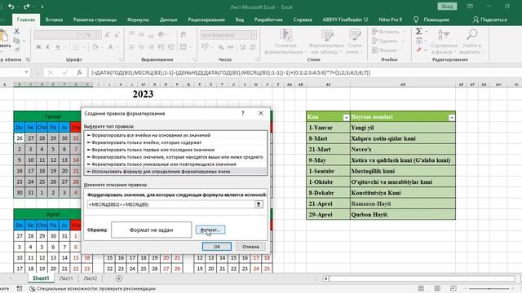Screen dimensions: 522x293
Task: Open the number format combo box
Action: [228, 35]
